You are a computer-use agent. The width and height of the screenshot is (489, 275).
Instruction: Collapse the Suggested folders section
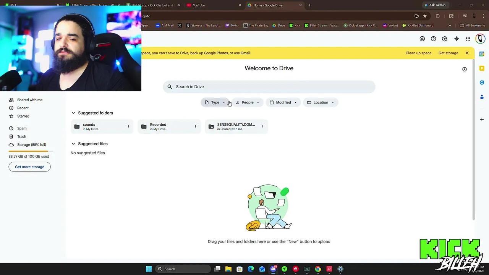coord(73,113)
